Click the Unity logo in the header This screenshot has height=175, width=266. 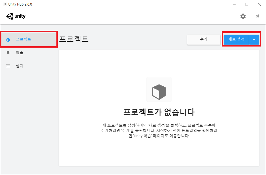point(16,16)
